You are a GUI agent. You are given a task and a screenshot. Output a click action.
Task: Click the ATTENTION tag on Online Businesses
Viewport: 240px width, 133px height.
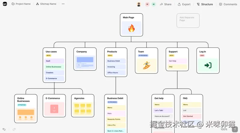click(x=22, y=105)
